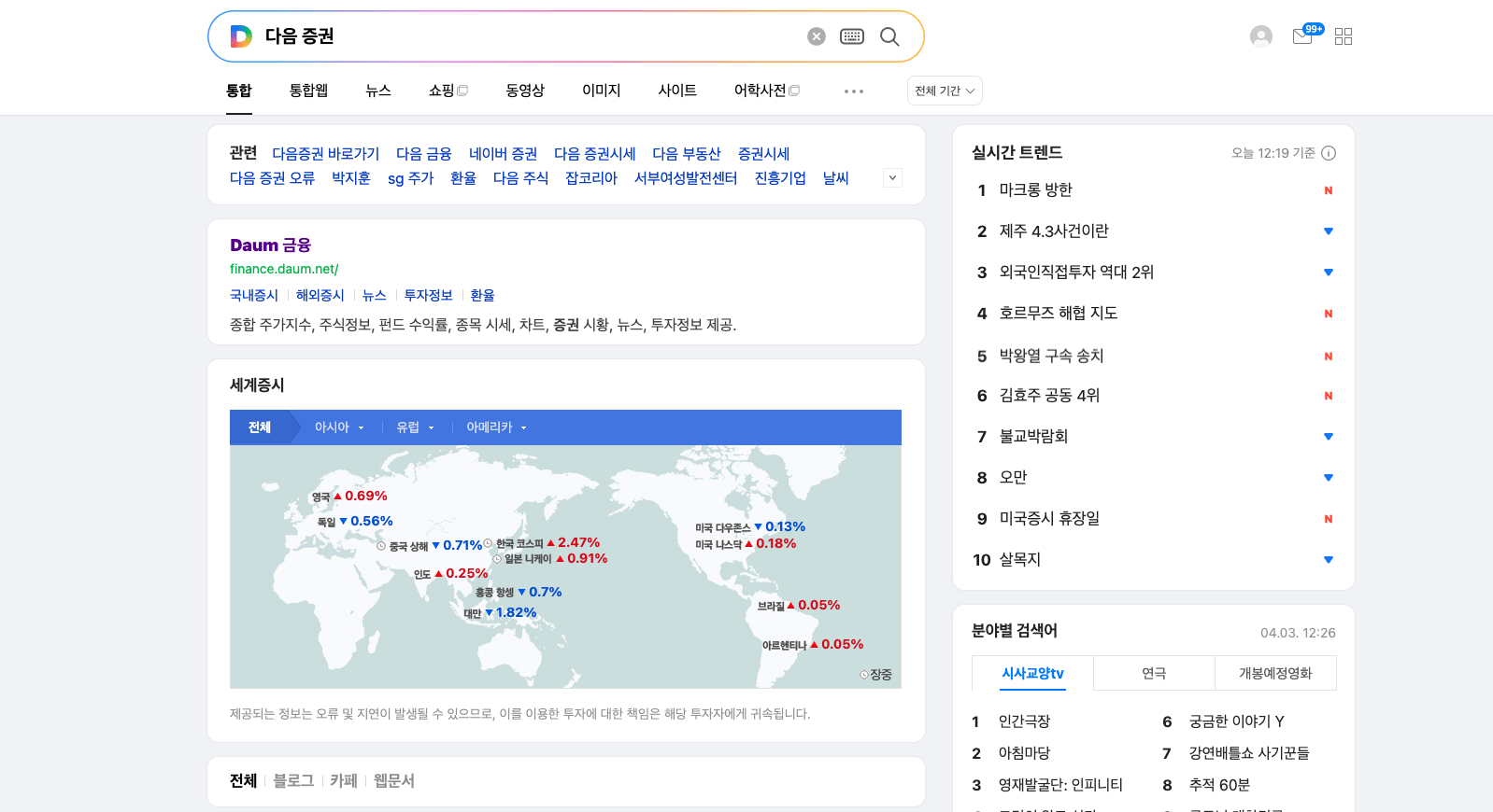The image size is (1493, 812).
Task: Expand the related searches list arrow
Action: coord(892,178)
